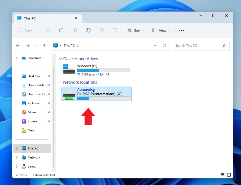
Task: Click the Share icon in toolbar
Action: 102,30
